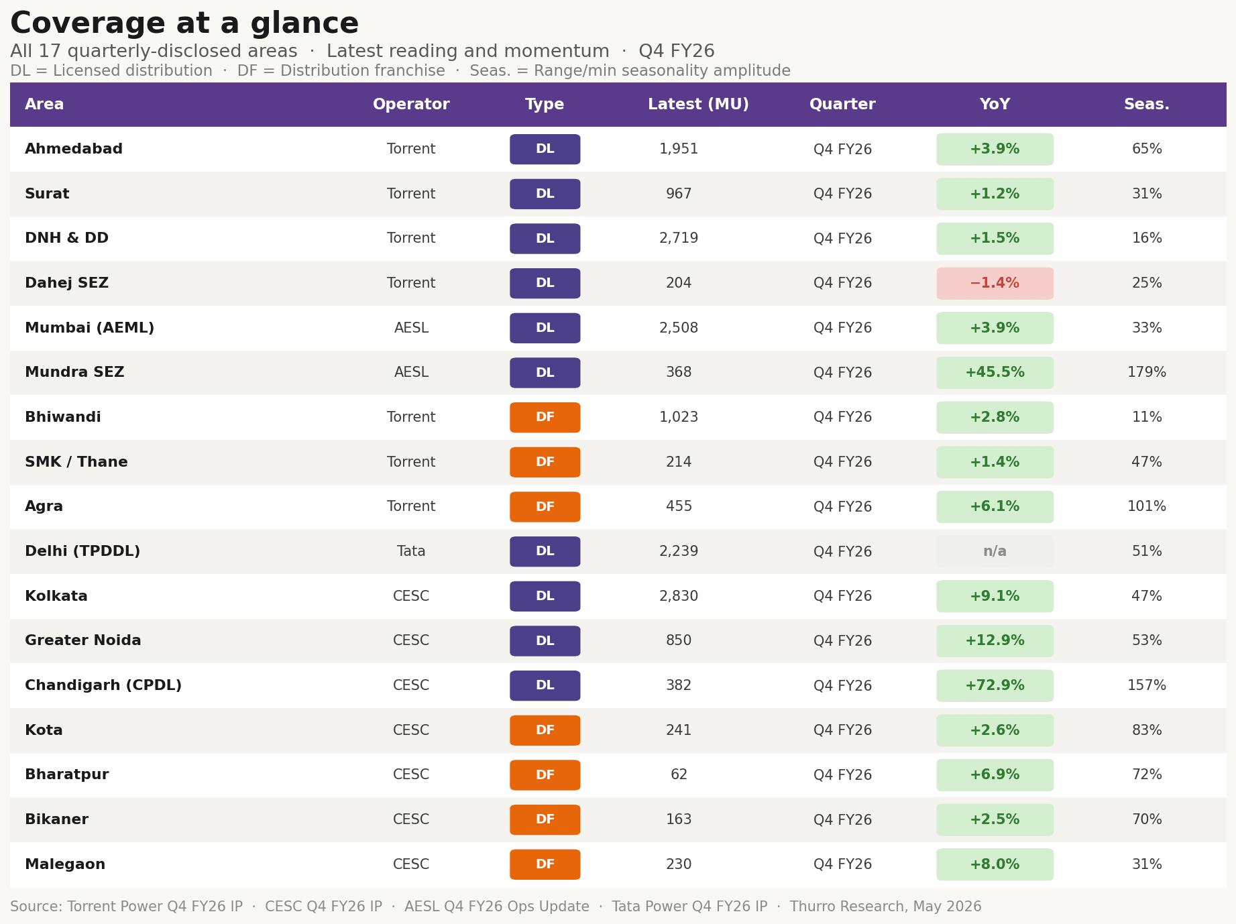Click the 2,719 latest MU value
This screenshot has width=1236, height=924.
click(x=679, y=238)
